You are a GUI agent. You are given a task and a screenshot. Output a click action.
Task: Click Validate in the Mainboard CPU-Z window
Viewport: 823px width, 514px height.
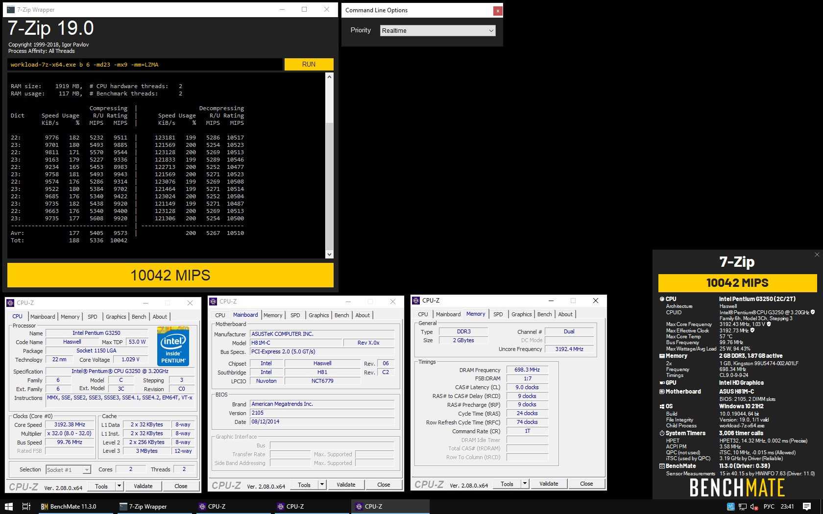[346, 485]
